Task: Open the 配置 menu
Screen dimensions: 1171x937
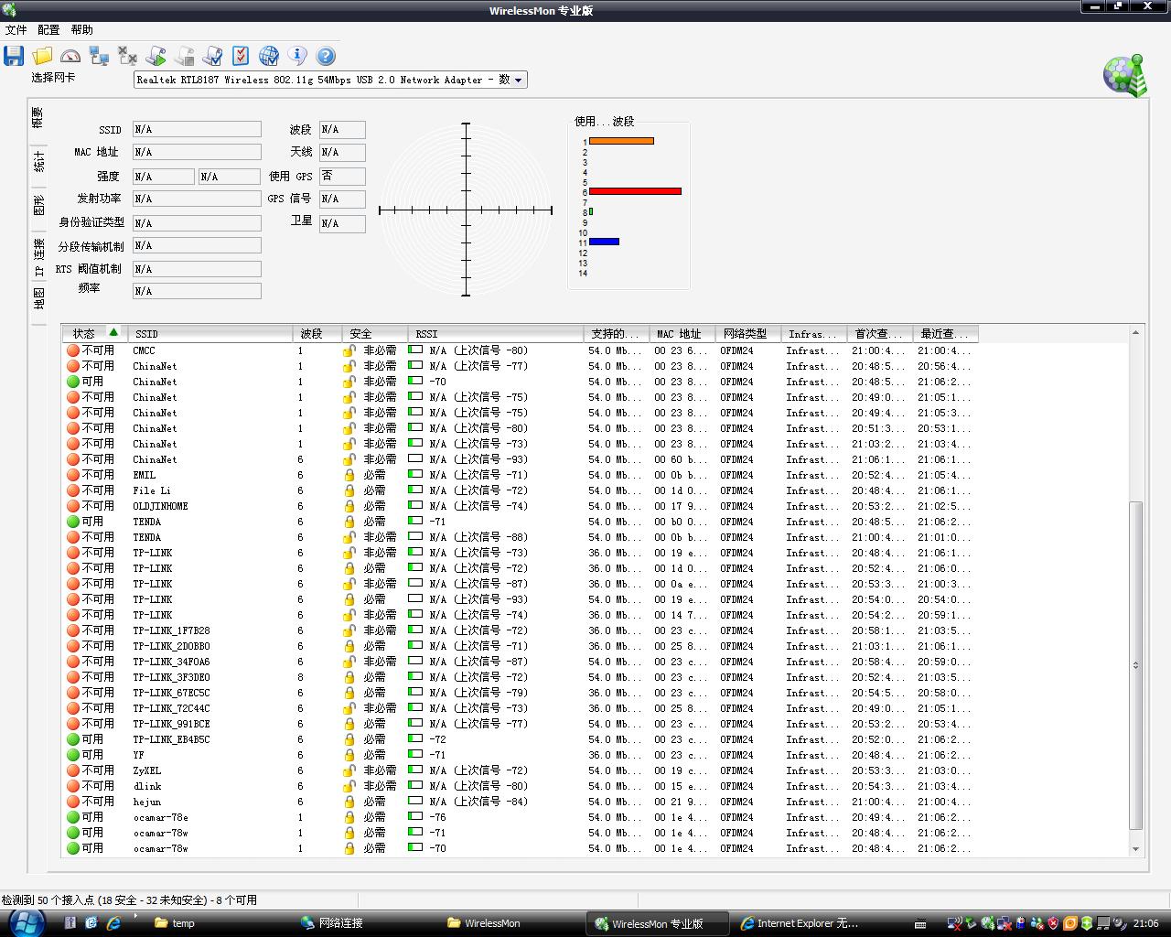Action: pyautogui.click(x=48, y=30)
